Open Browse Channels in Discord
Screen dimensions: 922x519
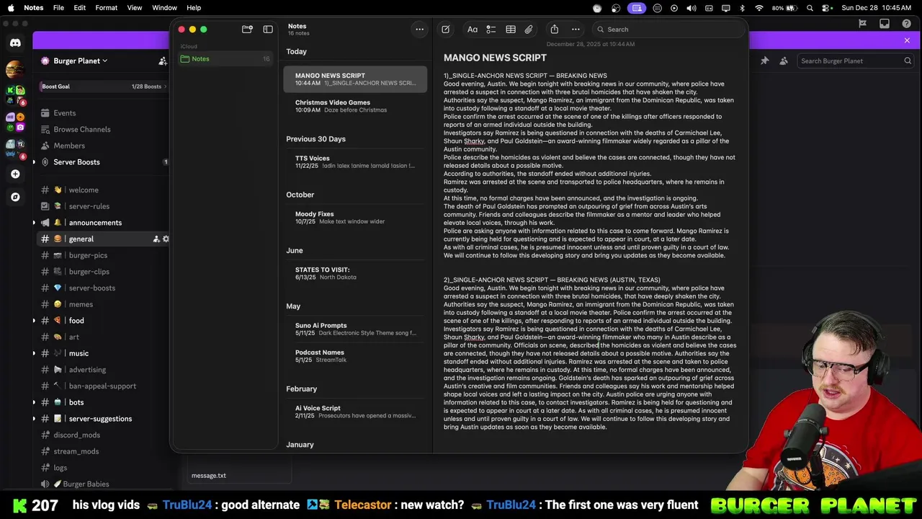[81, 130]
